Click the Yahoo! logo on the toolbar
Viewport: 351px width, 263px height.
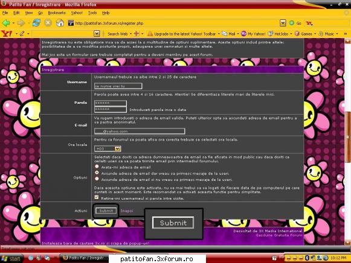pos(7,34)
